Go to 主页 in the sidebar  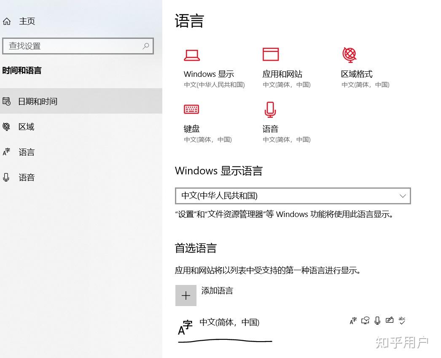pos(27,21)
